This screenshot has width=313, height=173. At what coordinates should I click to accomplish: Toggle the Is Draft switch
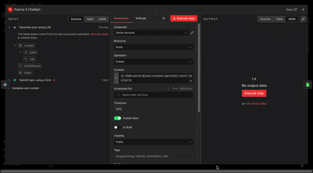click(x=118, y=127)
